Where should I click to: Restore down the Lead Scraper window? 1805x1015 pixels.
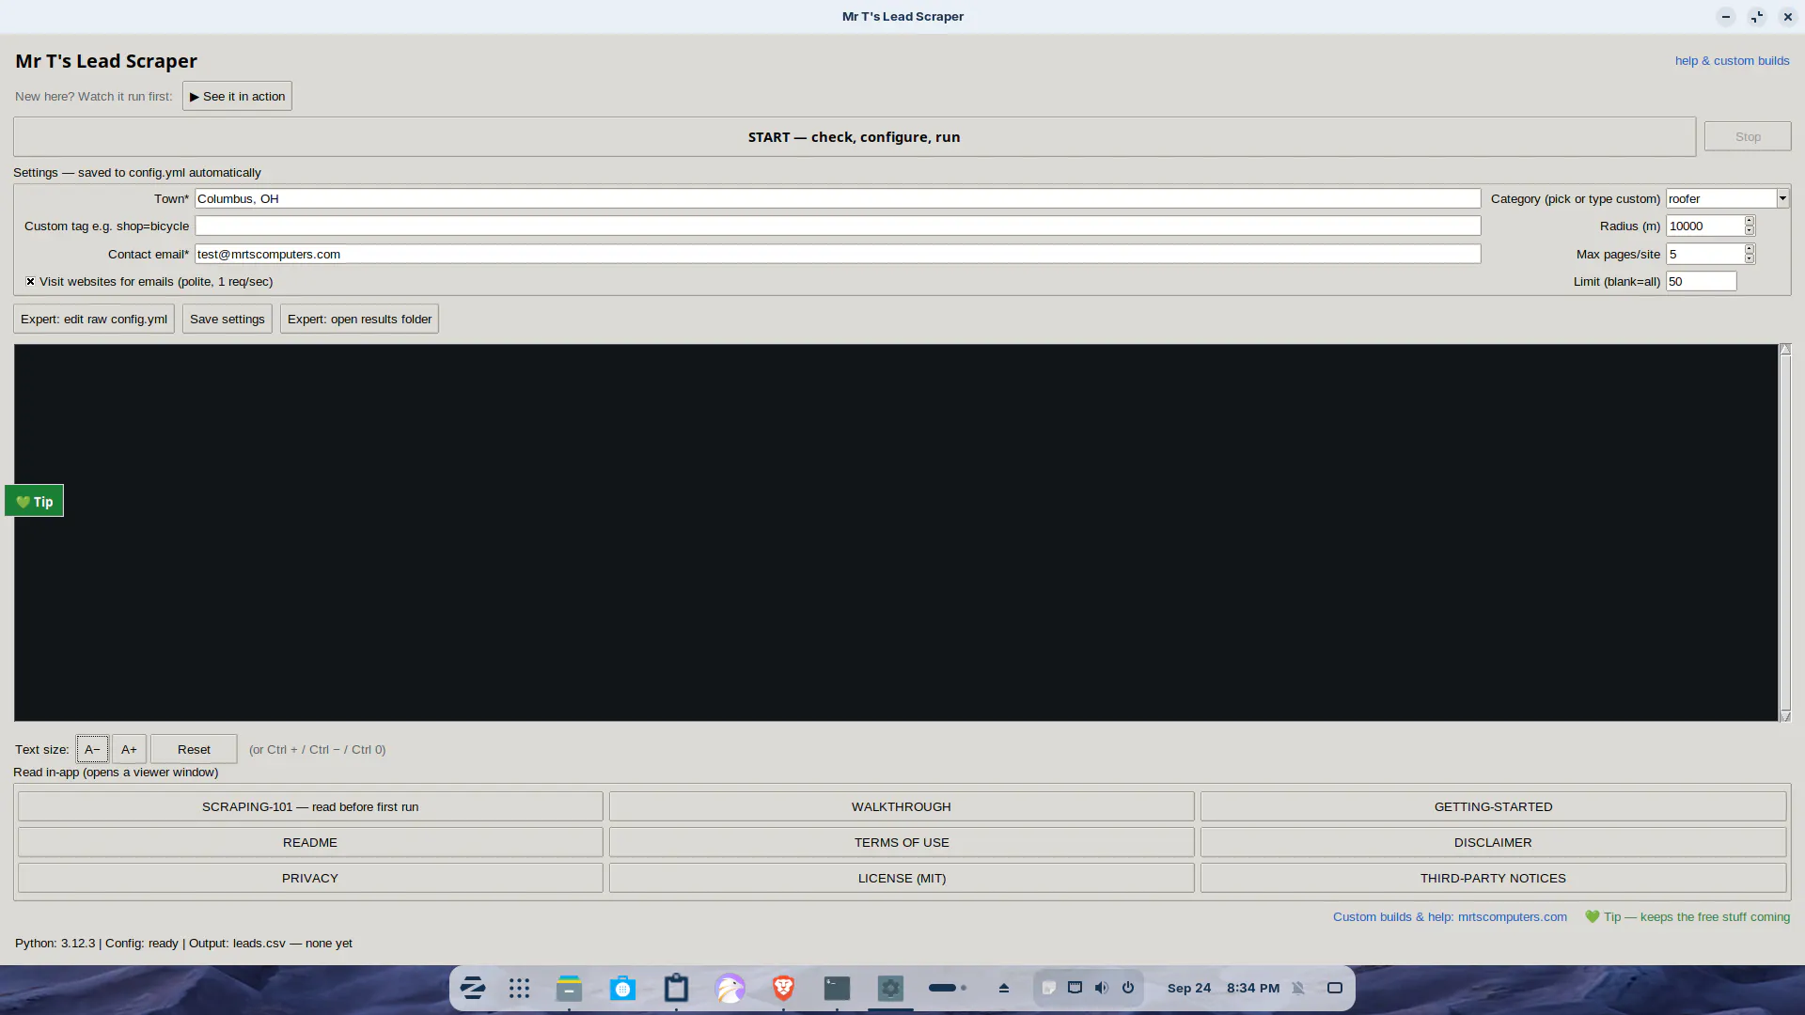click(x=1757, y=17)
